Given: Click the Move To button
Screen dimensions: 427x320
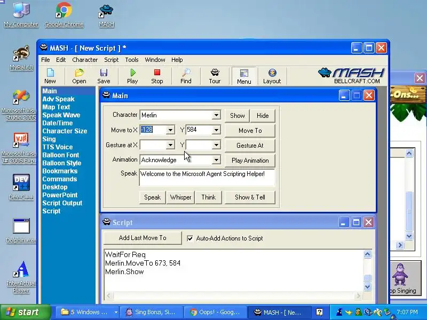Looking at the screenshot, I should click(x=250, y=131).
